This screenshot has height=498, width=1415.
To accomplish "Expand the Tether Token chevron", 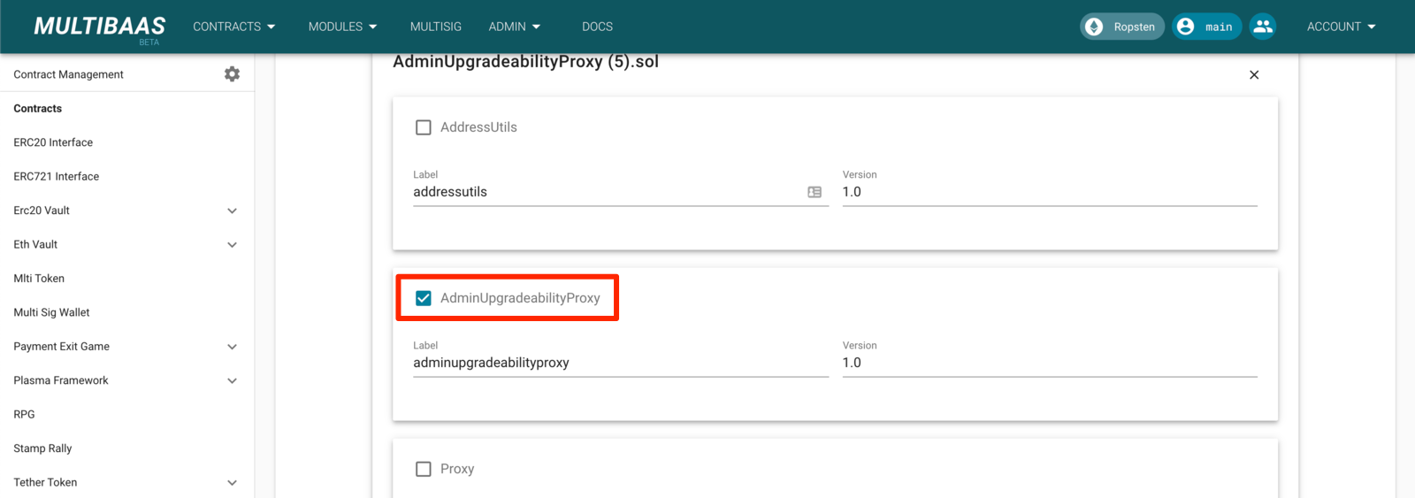I will click(232, 483).
